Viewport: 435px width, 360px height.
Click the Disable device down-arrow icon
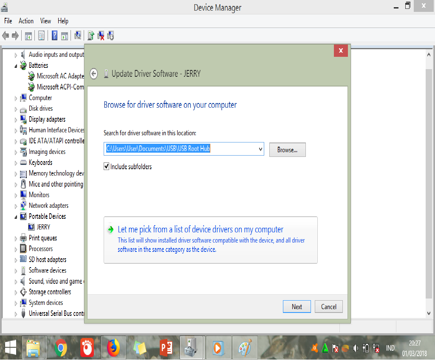pos(111,36)
